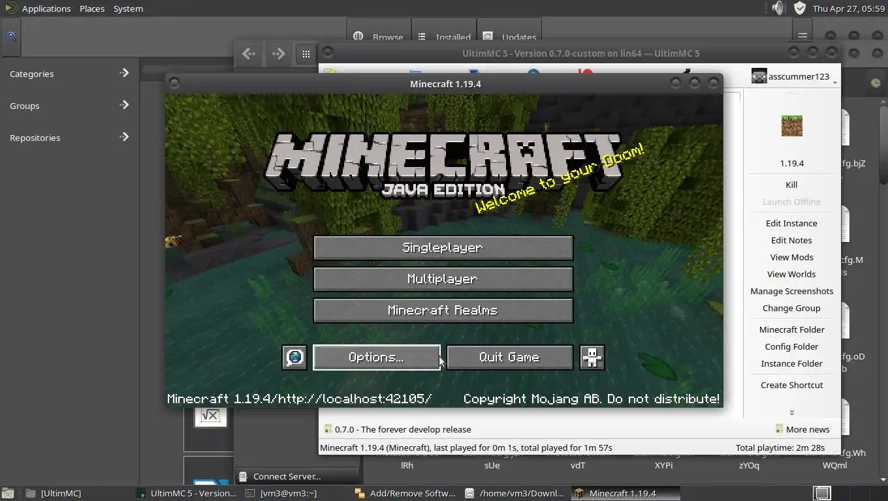888x501 pixels.
Task: Open Minecraft Realms
Action: coord(443,311)
